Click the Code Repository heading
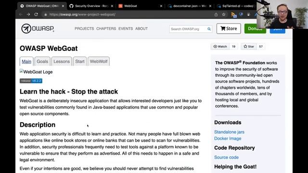Viewport: 308px width, 173px height. 234,148
